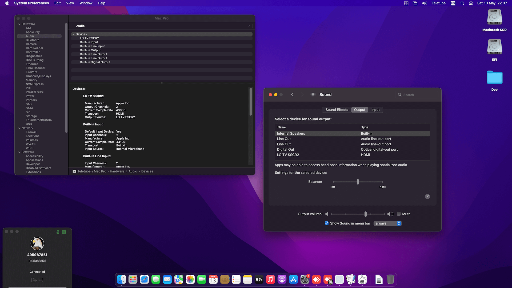512x288 pixels.
Task: Select Graphics/Displays in the Hardware list
Action: [38, 76]
